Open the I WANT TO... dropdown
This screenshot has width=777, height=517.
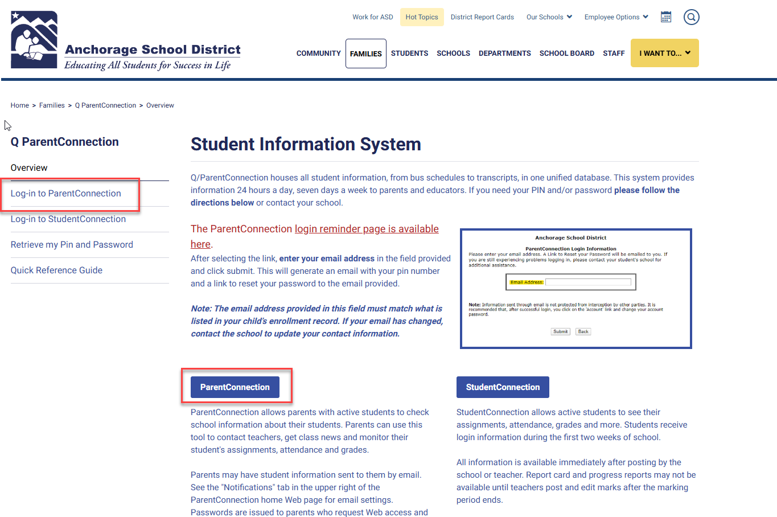(x=664, y=53)
